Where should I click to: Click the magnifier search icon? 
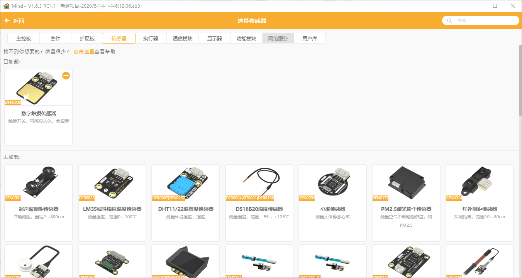449,21
